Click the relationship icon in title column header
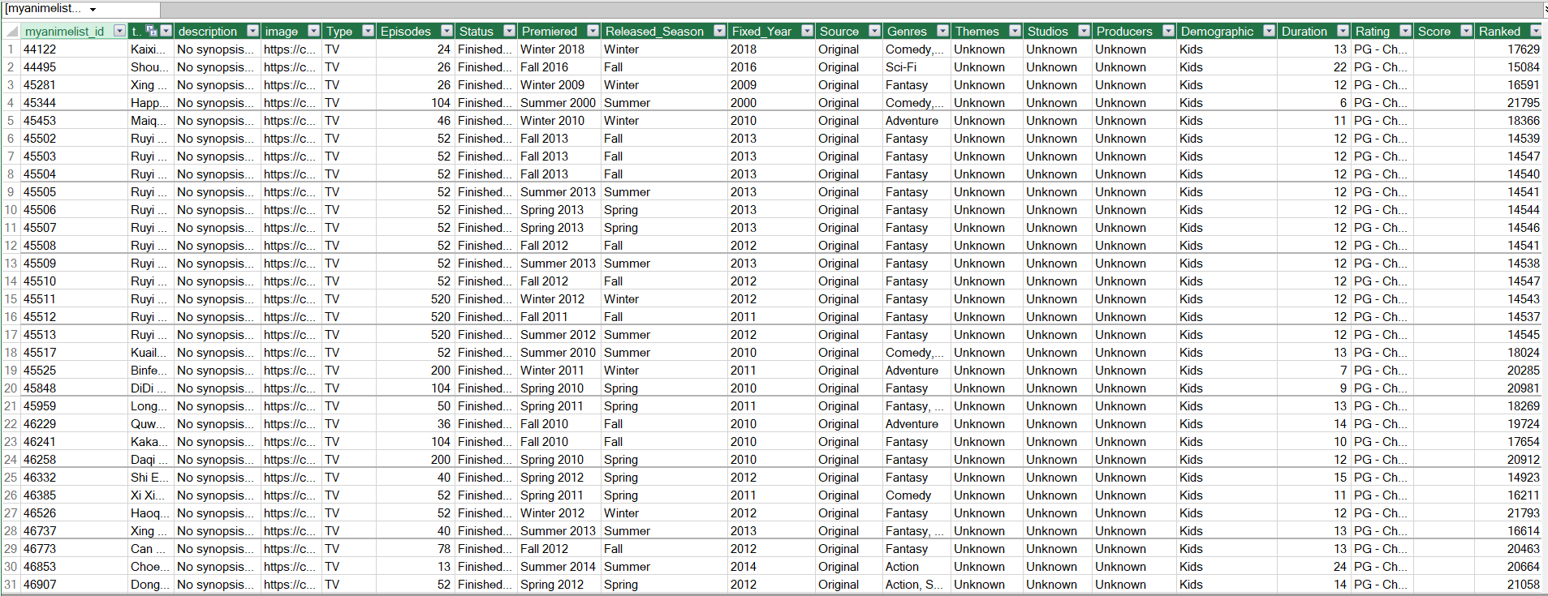The width and height of the screenshot is (1548, 596). (x=152, y=31)
